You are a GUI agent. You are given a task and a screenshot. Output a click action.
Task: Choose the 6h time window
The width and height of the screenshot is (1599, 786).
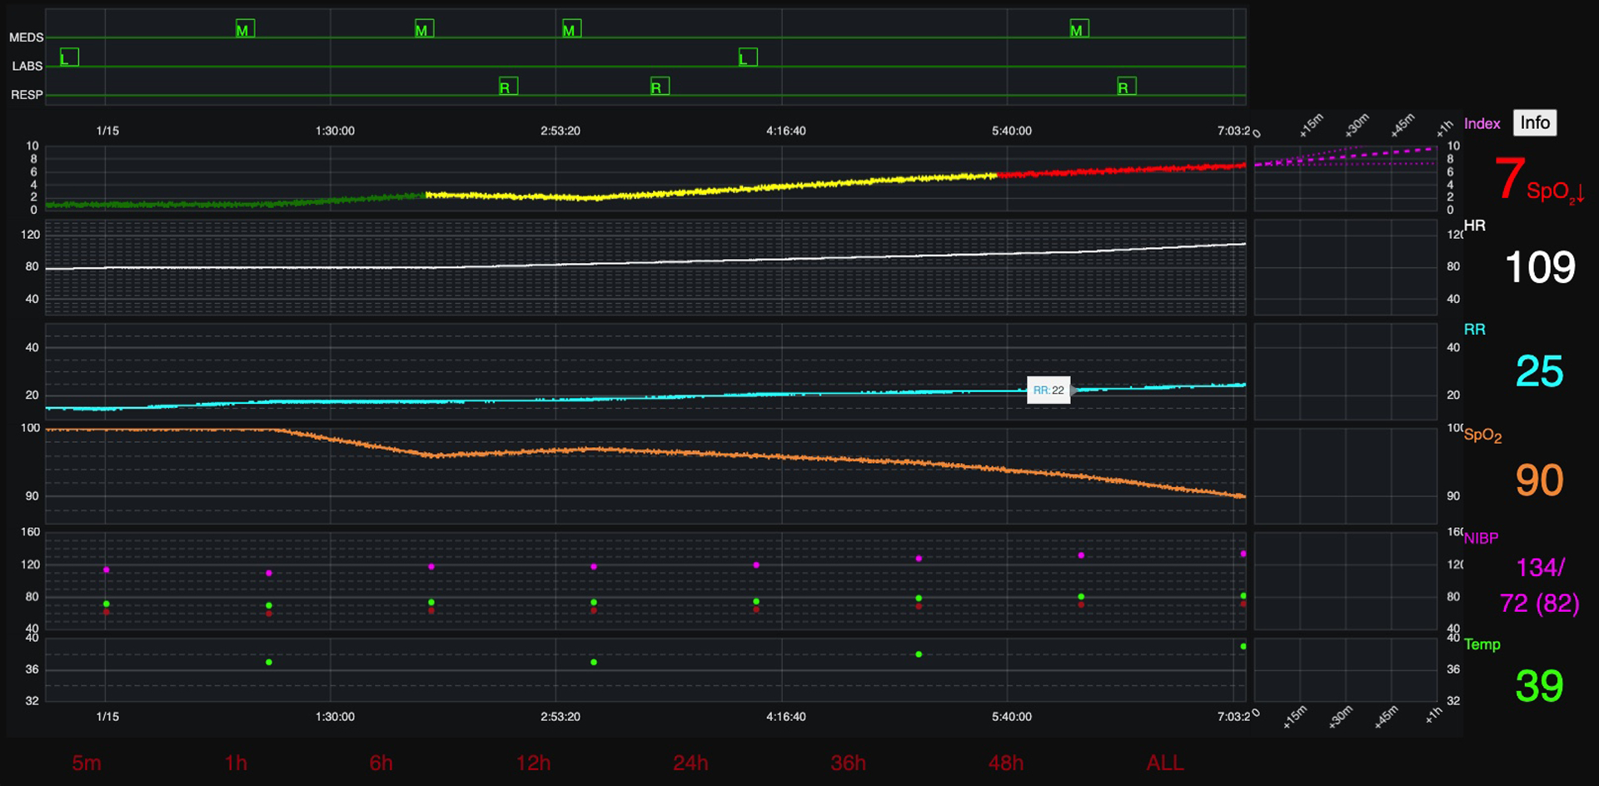coord(381,763)
